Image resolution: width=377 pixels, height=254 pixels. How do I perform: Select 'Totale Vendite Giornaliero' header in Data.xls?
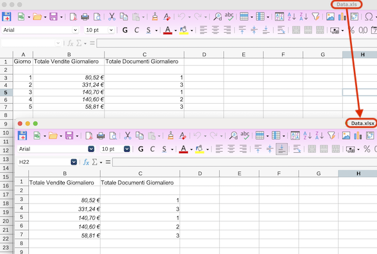pyautogui.click(x=69, y=61)
